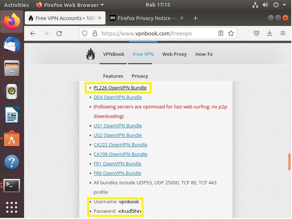Open a new tab with the plus button
This screenshot has width=292, height=219.
(196, 18)
